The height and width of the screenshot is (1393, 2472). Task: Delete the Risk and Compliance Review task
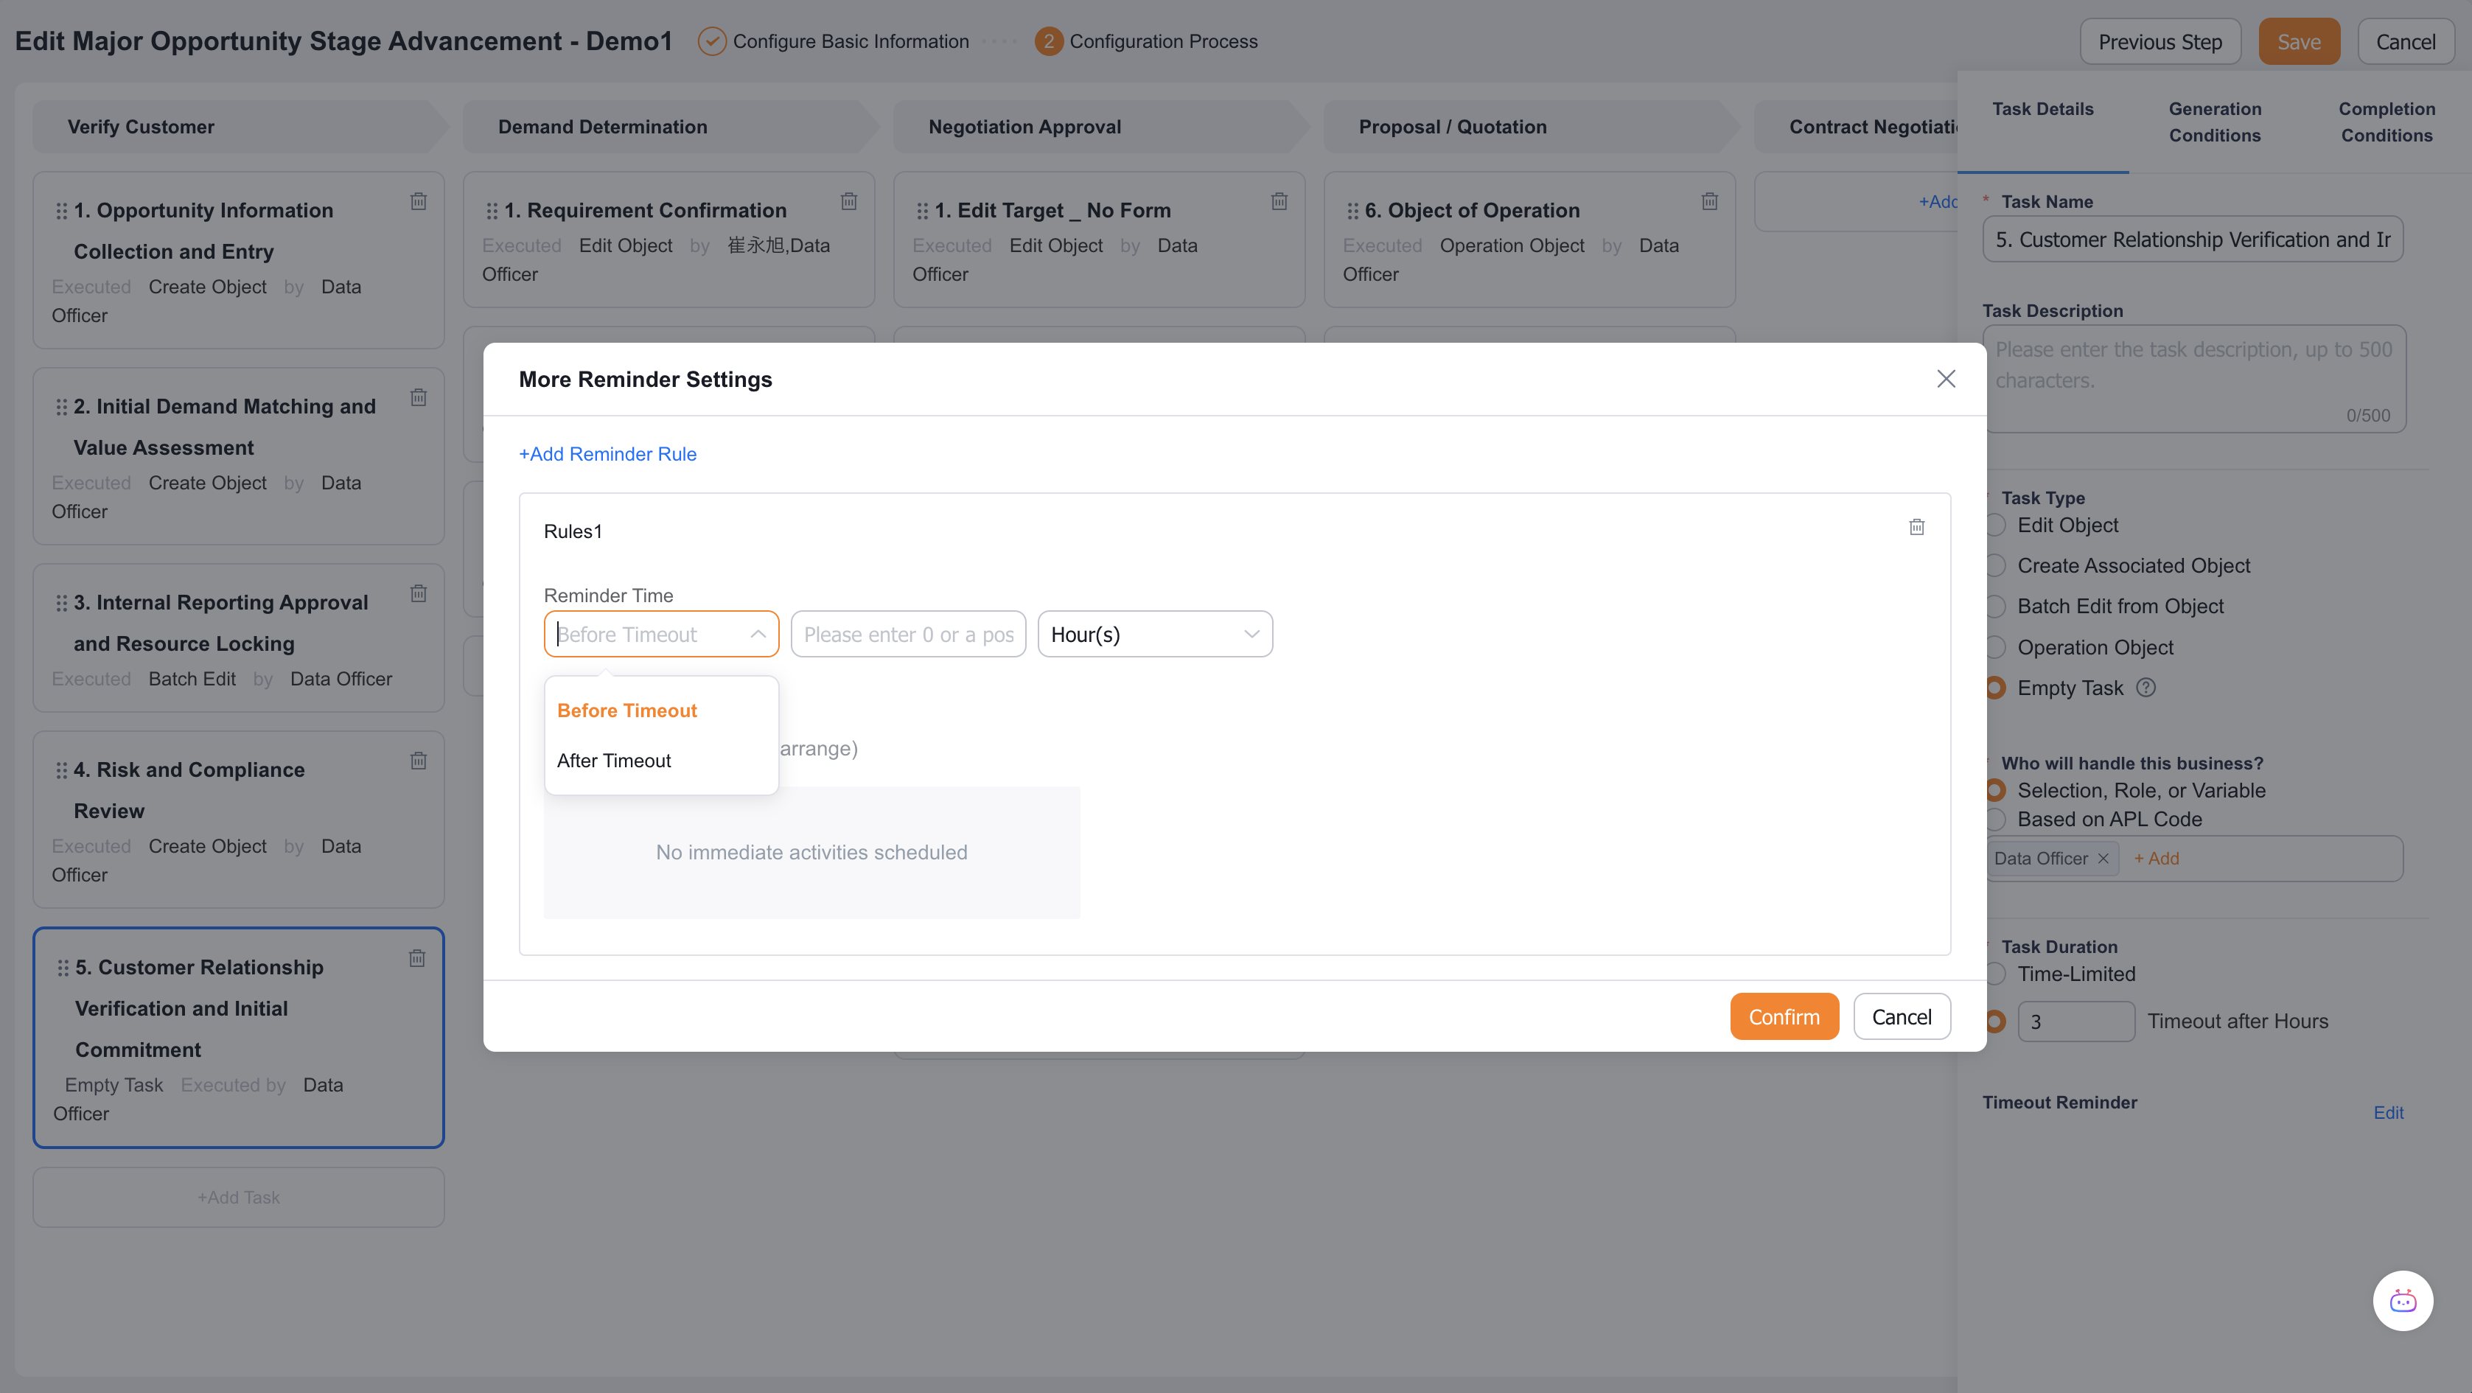pos(419,761)
